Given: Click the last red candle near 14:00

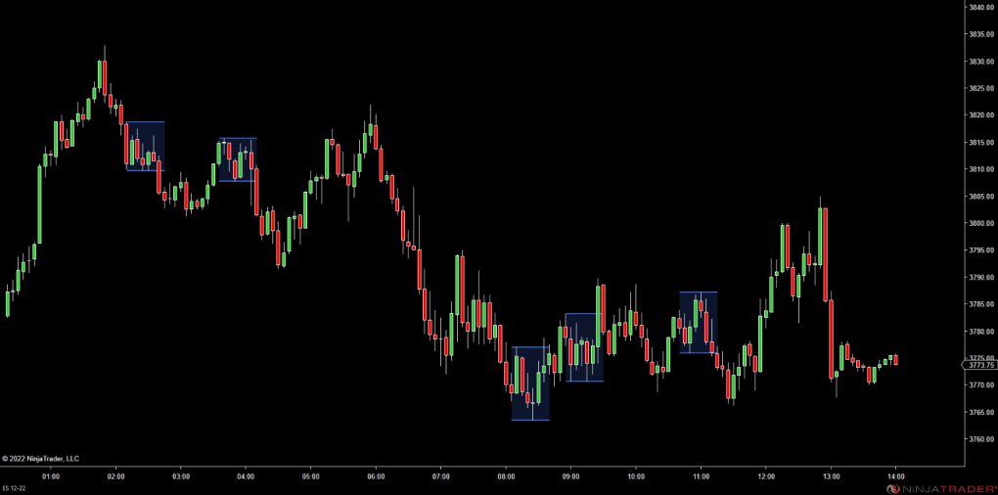Looking at the screenshot, I should pos(895,360).
